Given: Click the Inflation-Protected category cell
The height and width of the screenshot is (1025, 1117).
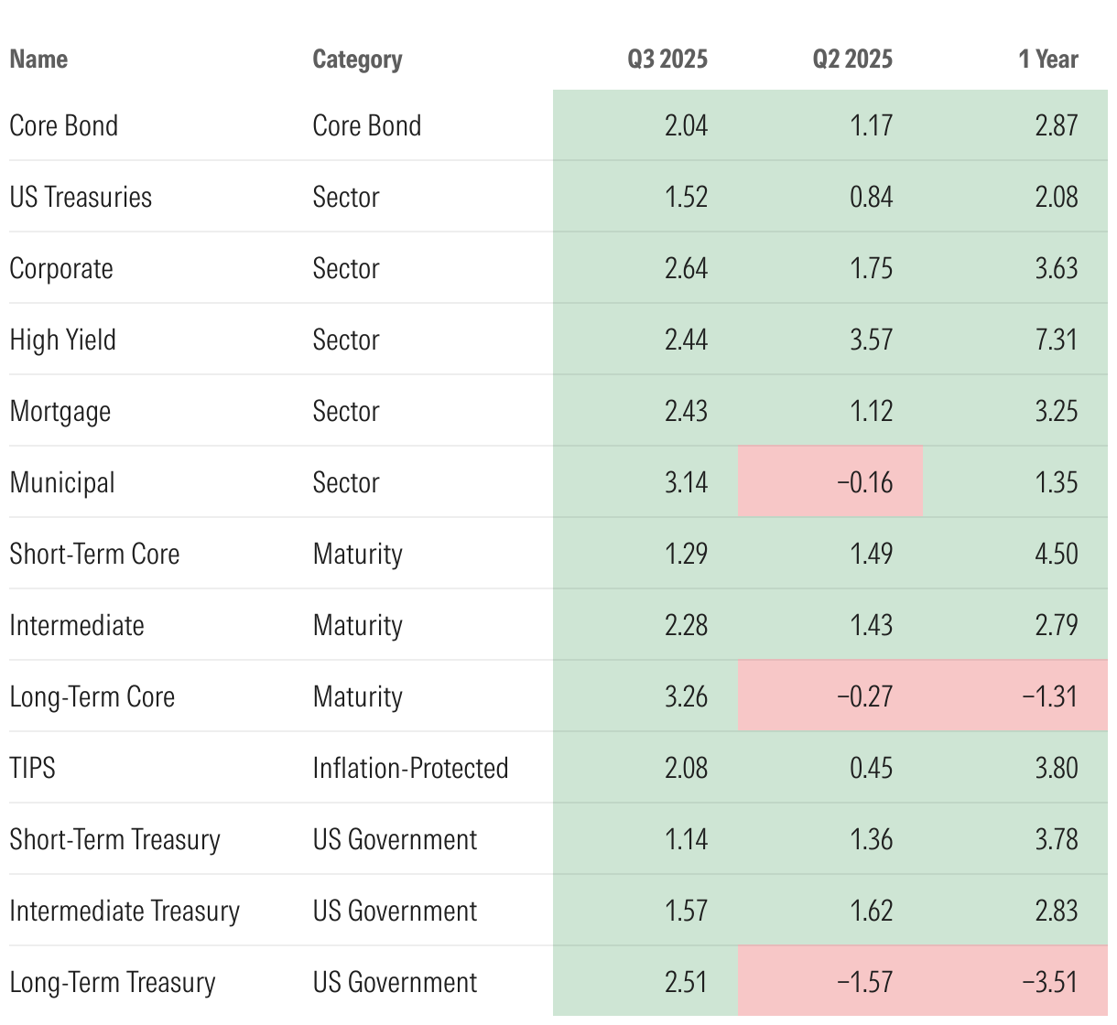Looking at the screenshot, I should [x=410, y=768].
